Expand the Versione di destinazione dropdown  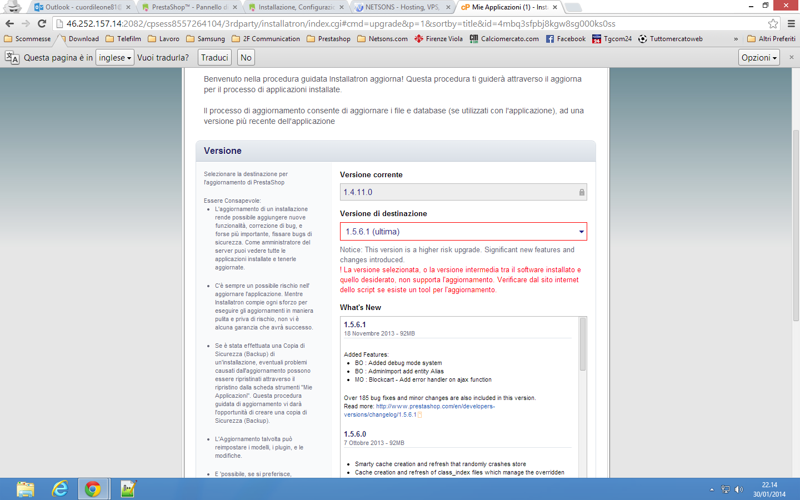tap(463, 232)
